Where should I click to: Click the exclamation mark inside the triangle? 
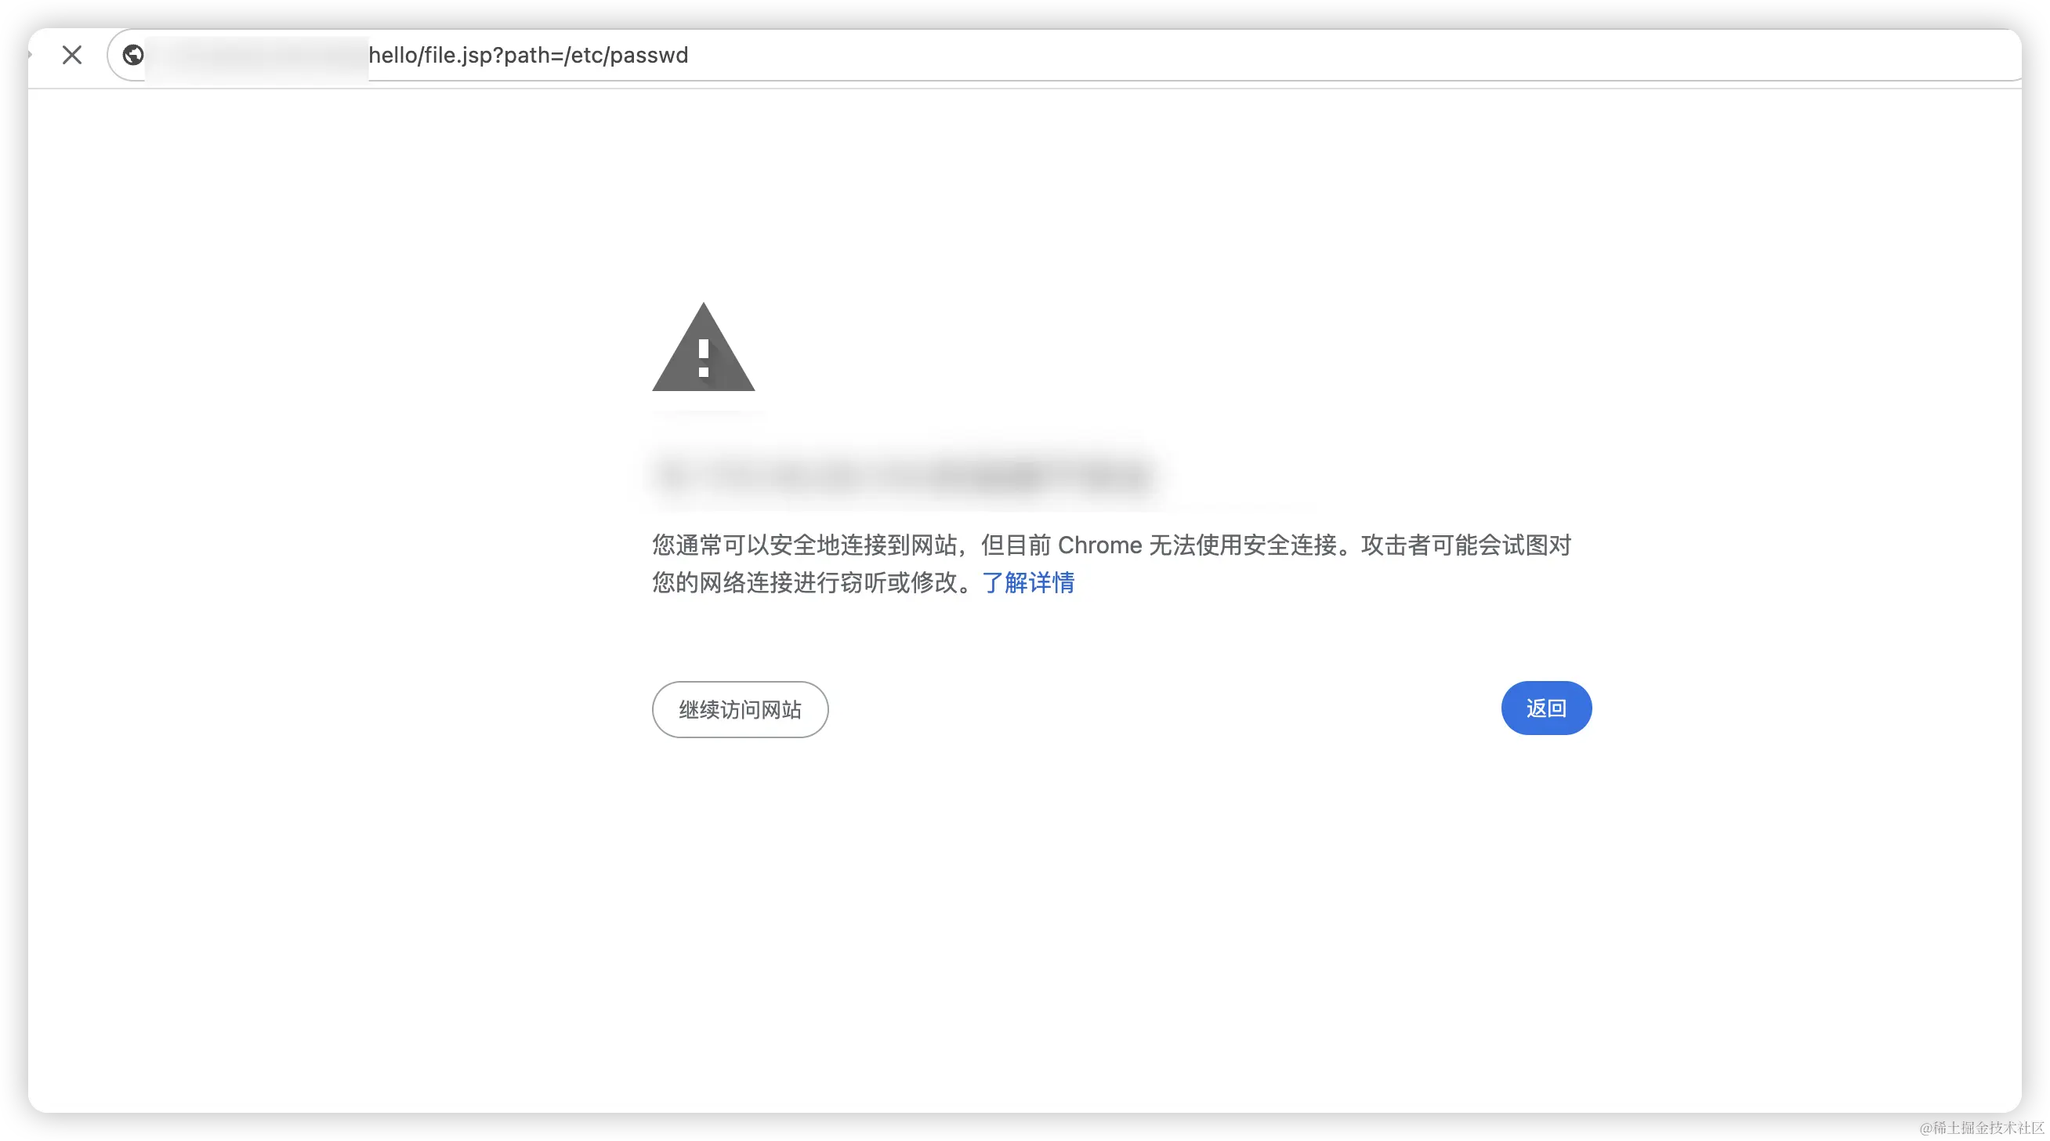pyautogui.click(x=703, y=358)
